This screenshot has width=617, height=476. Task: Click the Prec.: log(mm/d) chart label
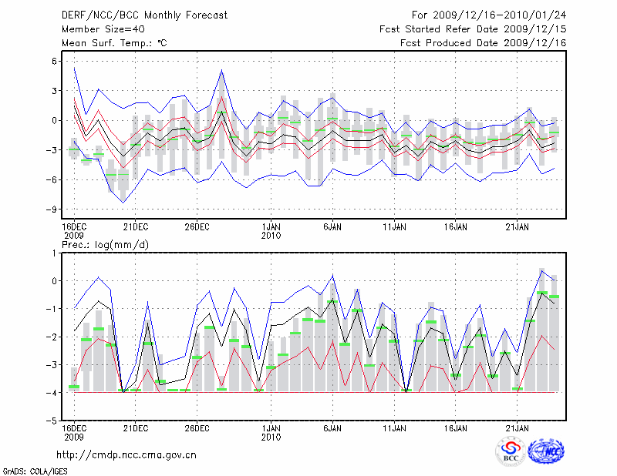pyautogui.click(x=104, y=244)
